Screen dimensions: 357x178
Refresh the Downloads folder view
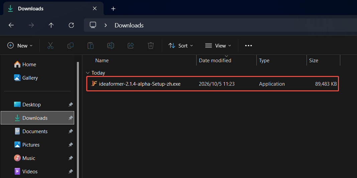coord(71,25)
